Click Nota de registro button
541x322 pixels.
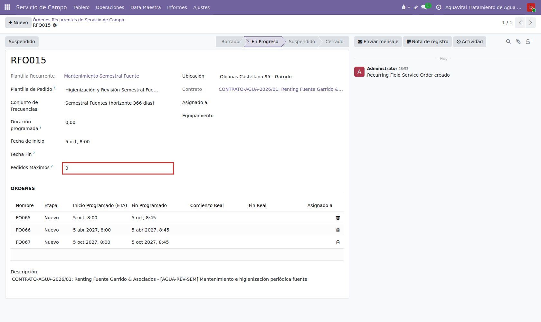pos(427,42)
